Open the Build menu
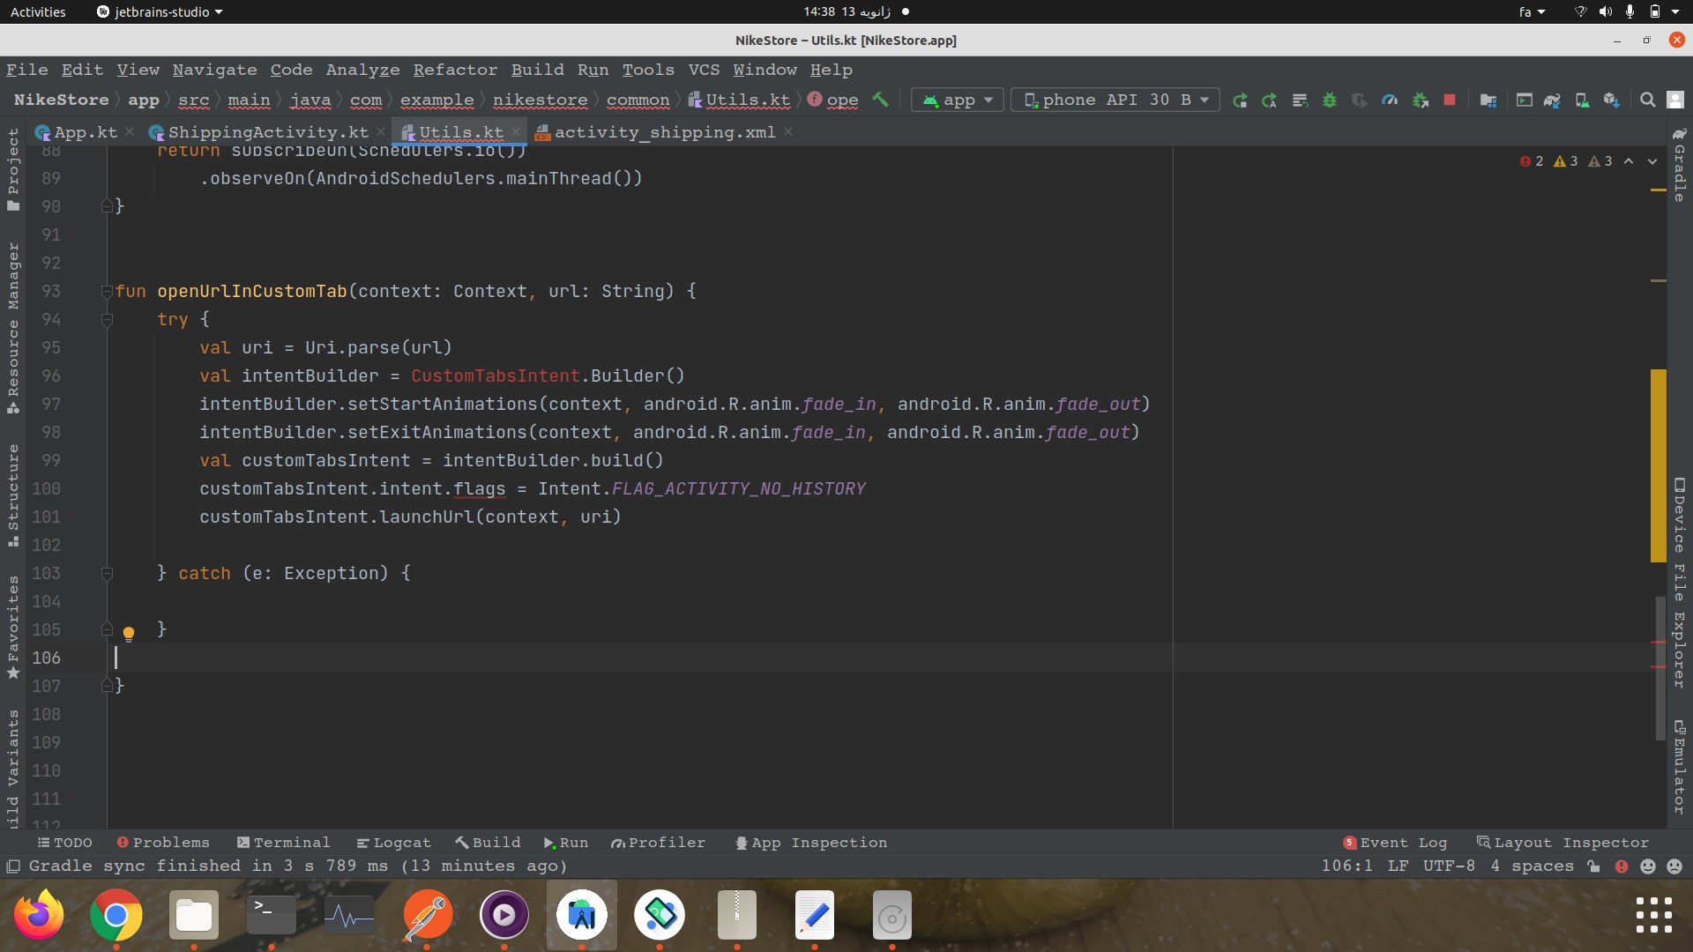The width and height of the screenshot is (1693, 952). tap(537, 70)
